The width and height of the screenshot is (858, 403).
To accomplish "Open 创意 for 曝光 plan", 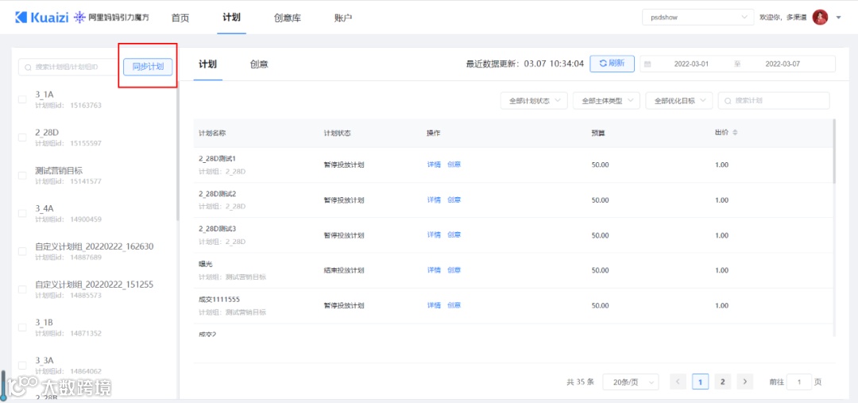I will coord(454,270).
